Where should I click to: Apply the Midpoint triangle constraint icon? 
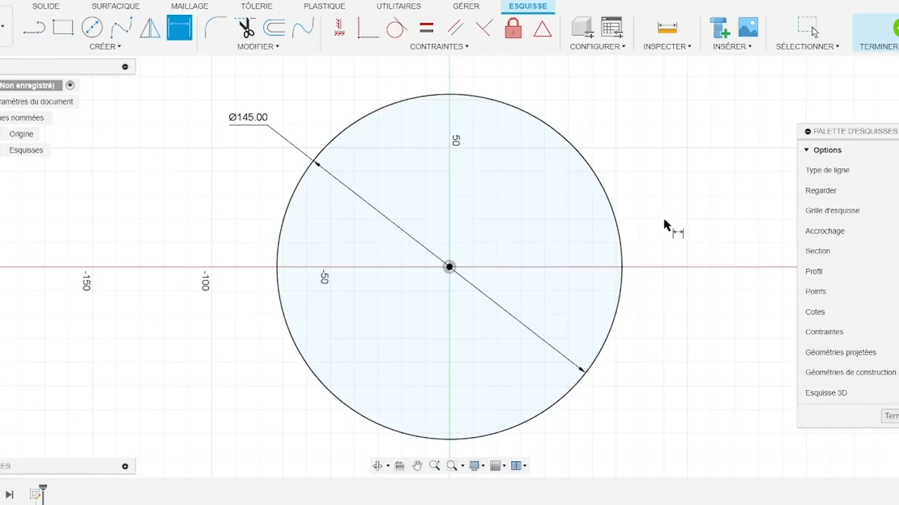point(542,29)
